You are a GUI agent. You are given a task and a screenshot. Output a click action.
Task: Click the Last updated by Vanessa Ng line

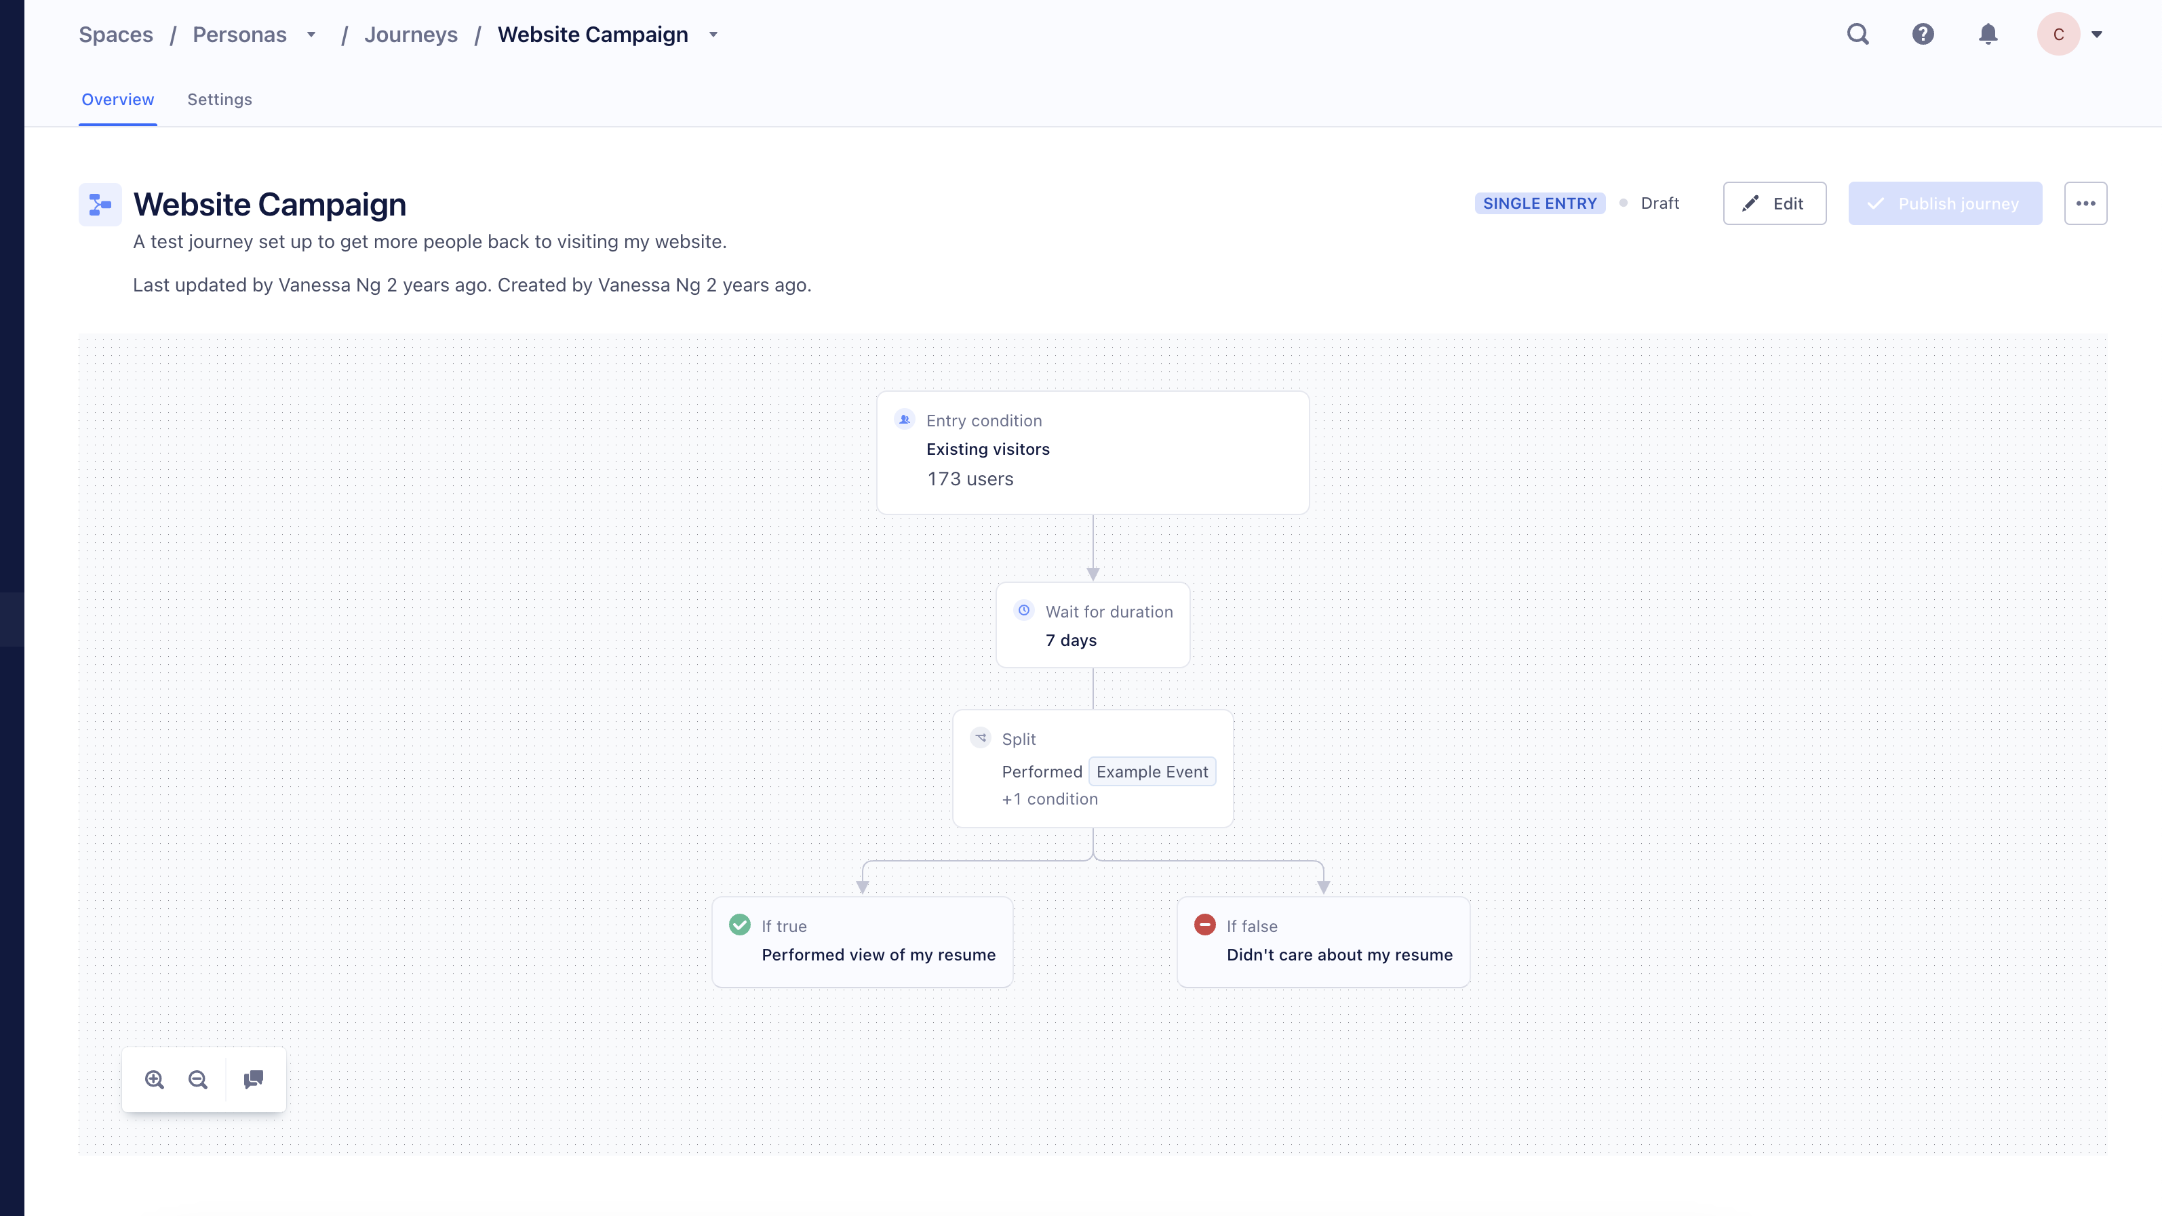tap(472, 285)
